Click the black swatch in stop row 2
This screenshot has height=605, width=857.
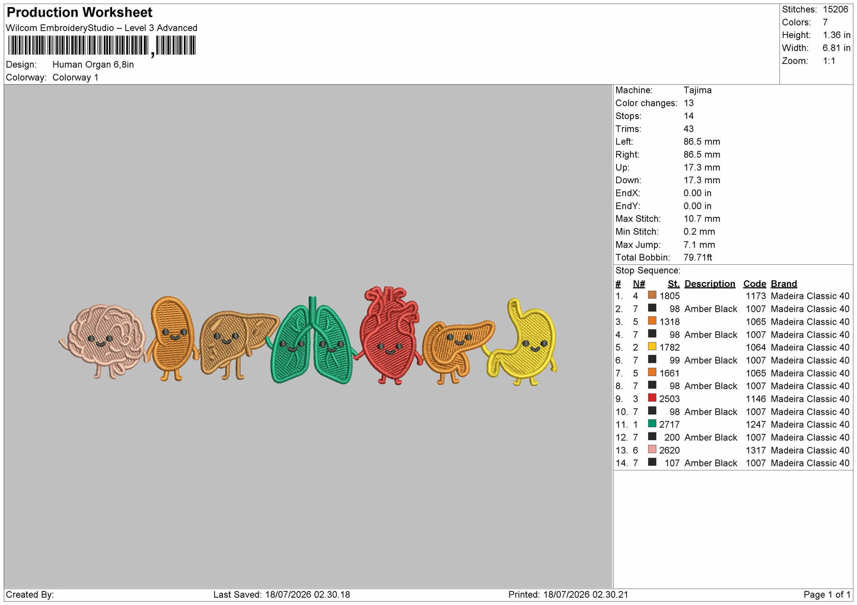652,308
